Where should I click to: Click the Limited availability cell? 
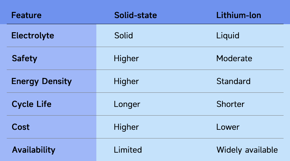tap(128, 150)
